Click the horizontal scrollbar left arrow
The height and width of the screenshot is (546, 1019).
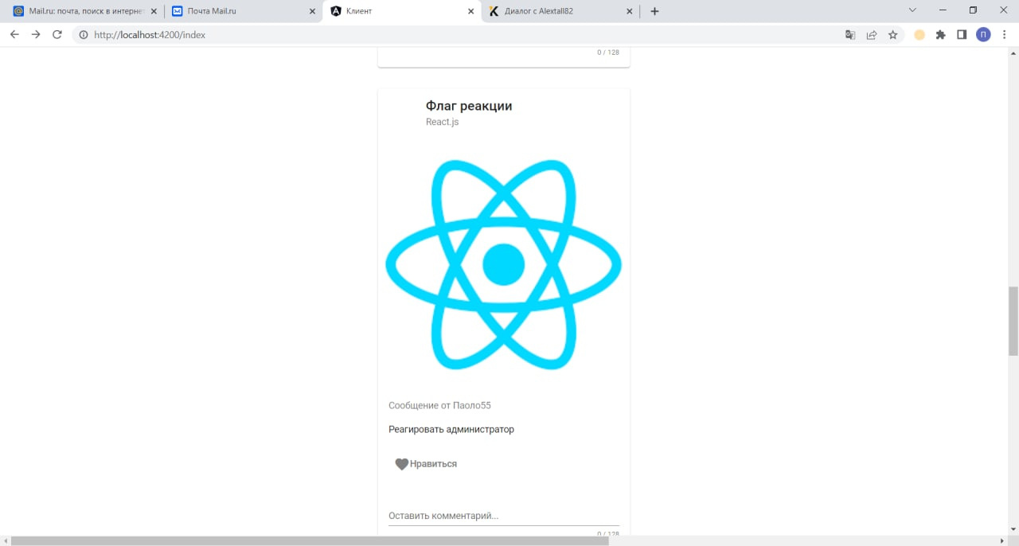click(x=5, y=540)
